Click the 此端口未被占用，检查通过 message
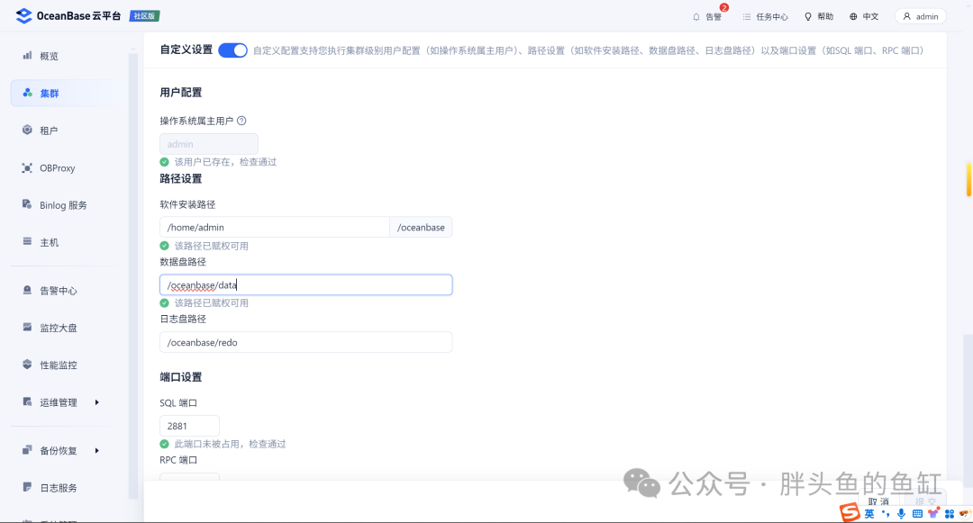 [x=231, y=444]
